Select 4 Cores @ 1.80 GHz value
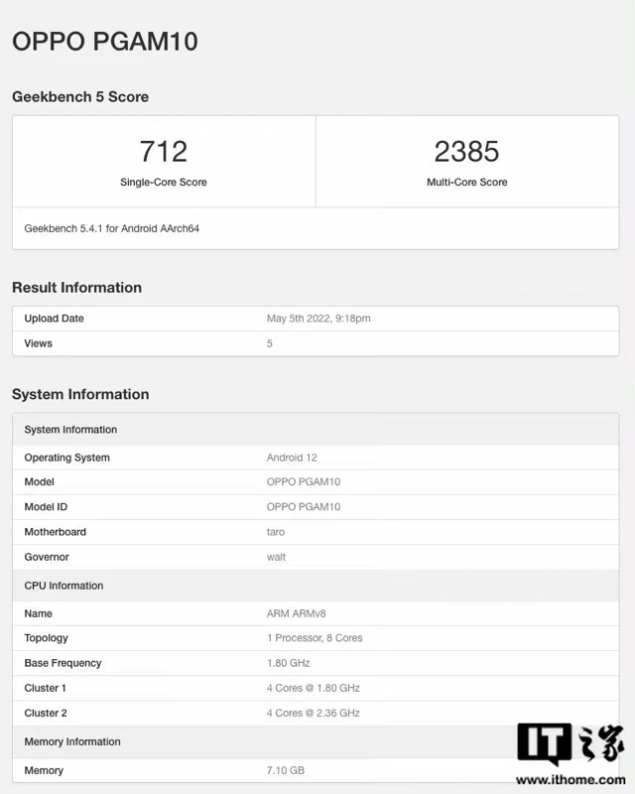This screenshot has height=794, width=635. pyautogui.click(x=313, y=688)
